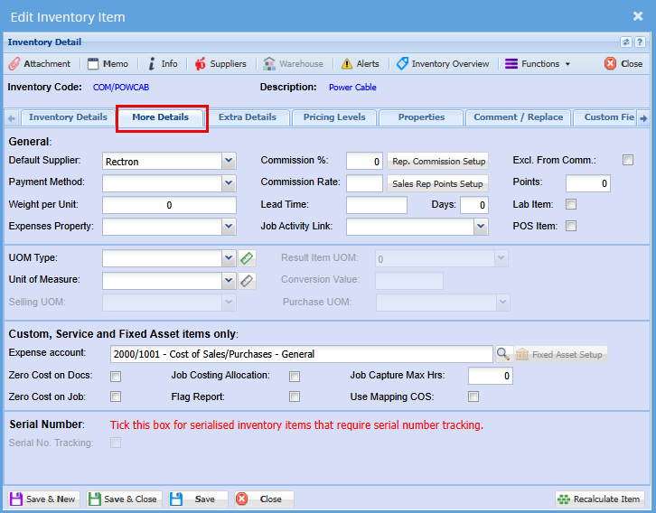Click the Weight per Unit input field
The image size is (656, 513).
169,205
